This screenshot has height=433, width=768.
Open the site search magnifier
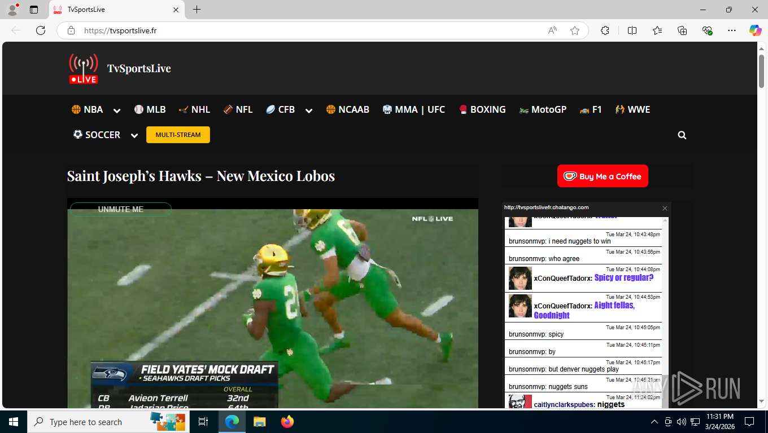pyautogui.click(x=682, y=135)
